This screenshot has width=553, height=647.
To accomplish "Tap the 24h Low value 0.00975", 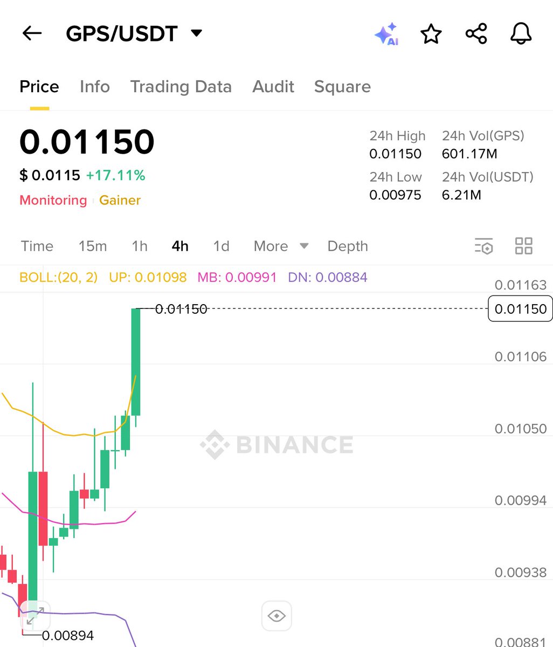I will [395, 195].
